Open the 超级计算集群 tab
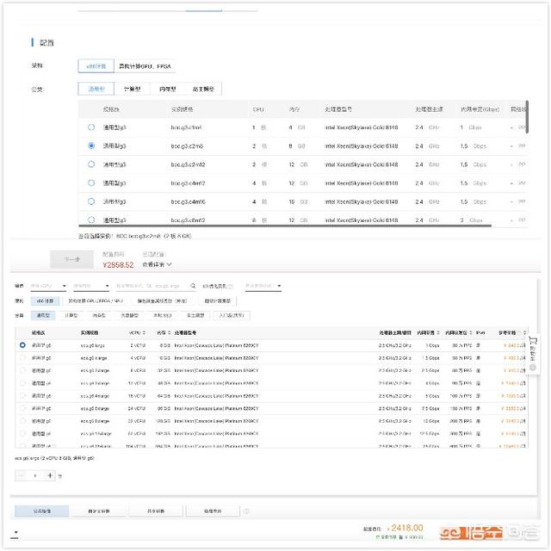 point(218,300)
